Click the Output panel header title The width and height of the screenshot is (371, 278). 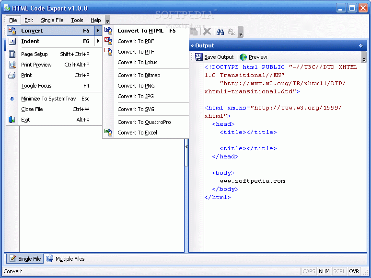204,45
